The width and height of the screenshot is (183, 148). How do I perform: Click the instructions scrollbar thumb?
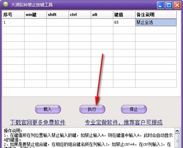pos(177,141)
